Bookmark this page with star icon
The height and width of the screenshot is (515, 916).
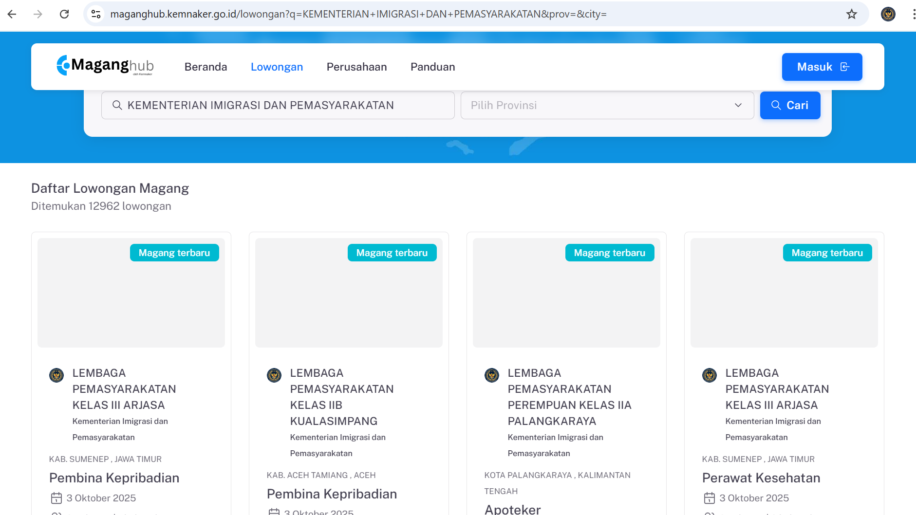click(x=851, y=14)
